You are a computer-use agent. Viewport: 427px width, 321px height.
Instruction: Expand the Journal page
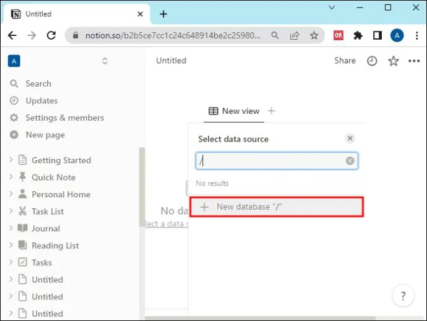(x=11, y=228)
